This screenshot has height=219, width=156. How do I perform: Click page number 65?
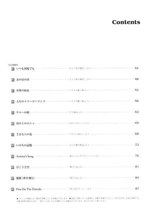(x=137, y=123)
